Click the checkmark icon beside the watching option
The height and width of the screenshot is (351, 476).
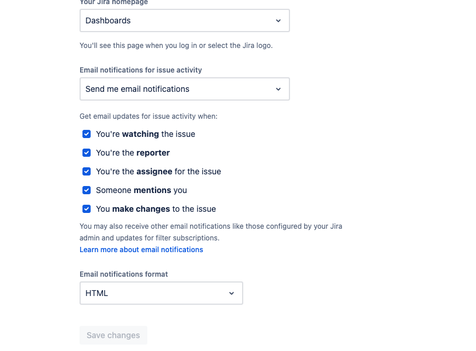pyautogui.click(x=87, y=134)
